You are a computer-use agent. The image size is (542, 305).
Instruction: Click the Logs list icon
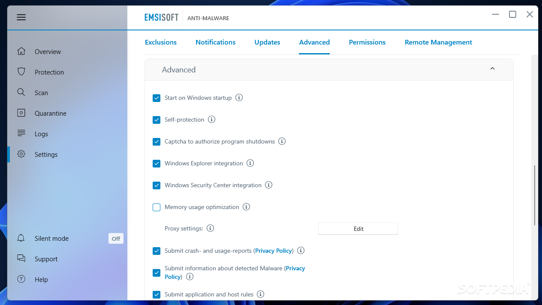(x=21, y=134)
